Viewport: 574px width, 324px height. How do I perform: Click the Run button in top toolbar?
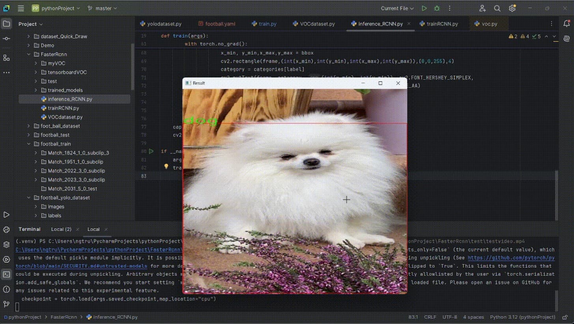coord(424,8)
